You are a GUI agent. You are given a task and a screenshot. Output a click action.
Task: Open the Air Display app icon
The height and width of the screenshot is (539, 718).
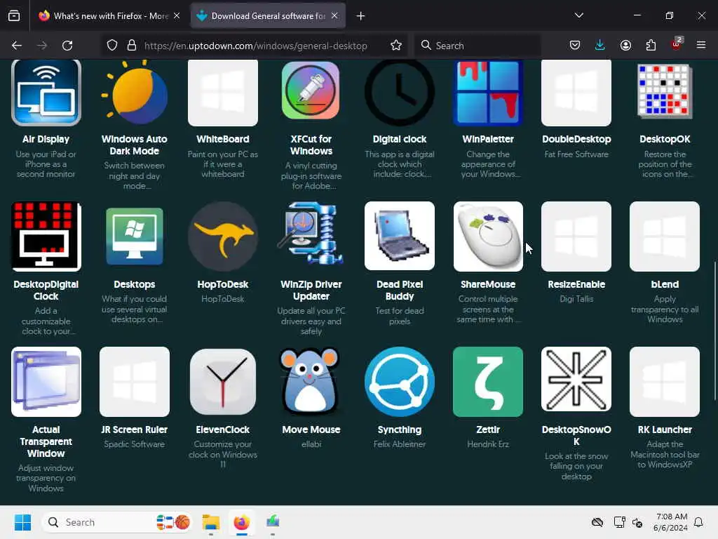(x=46, y=93)
